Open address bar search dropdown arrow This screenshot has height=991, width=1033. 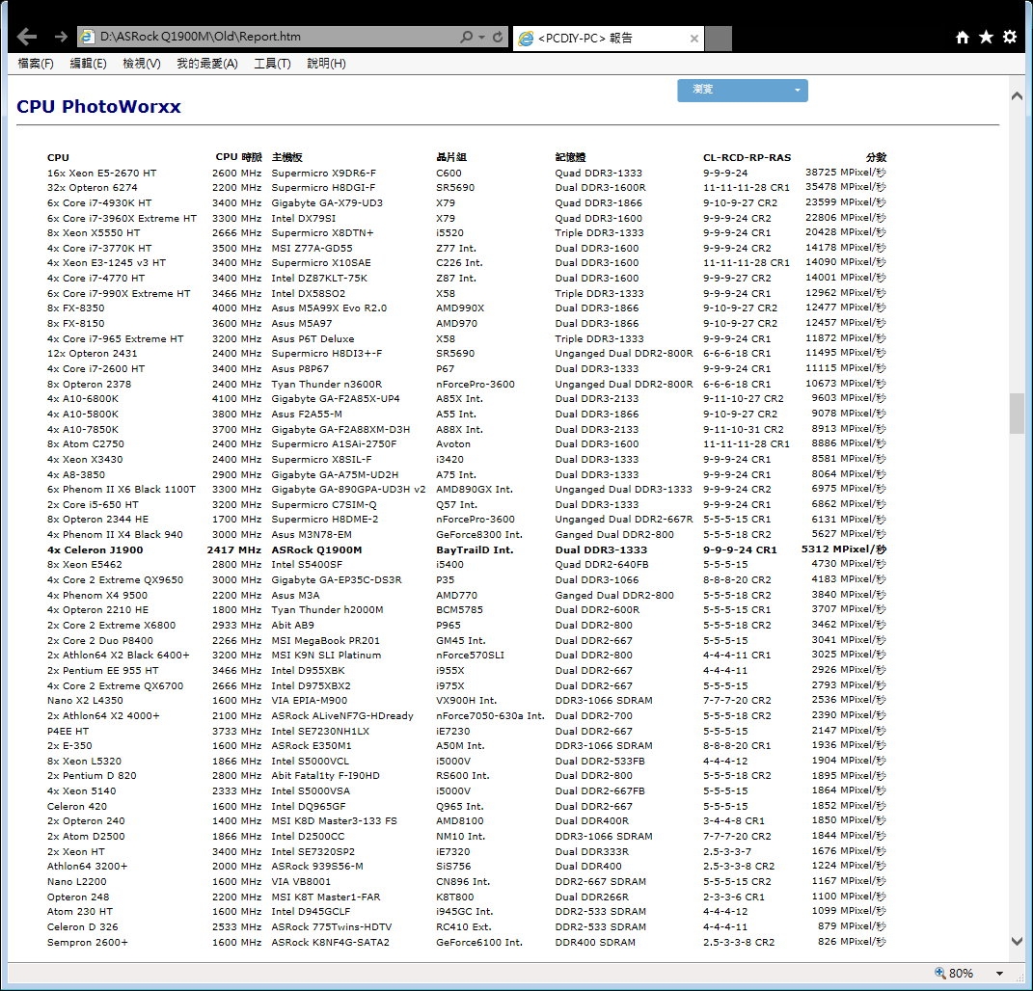(482, 38)
